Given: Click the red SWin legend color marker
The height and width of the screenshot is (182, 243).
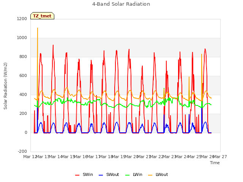Looking at the screenshot, I should pos(77,175).
